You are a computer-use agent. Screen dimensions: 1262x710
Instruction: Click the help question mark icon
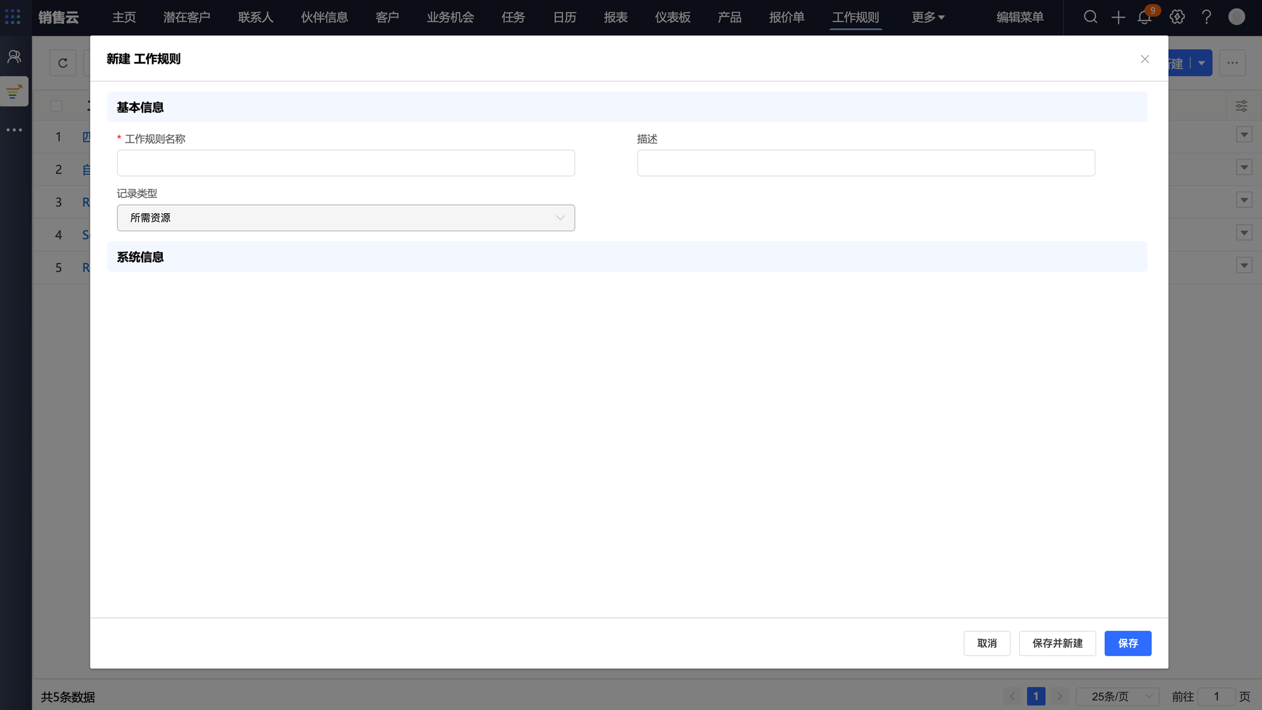pos(1206,17)
